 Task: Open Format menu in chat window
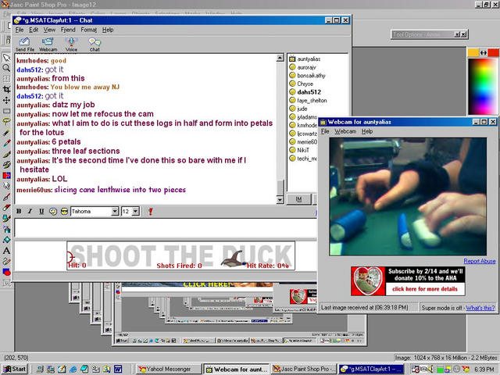point(88,30)
